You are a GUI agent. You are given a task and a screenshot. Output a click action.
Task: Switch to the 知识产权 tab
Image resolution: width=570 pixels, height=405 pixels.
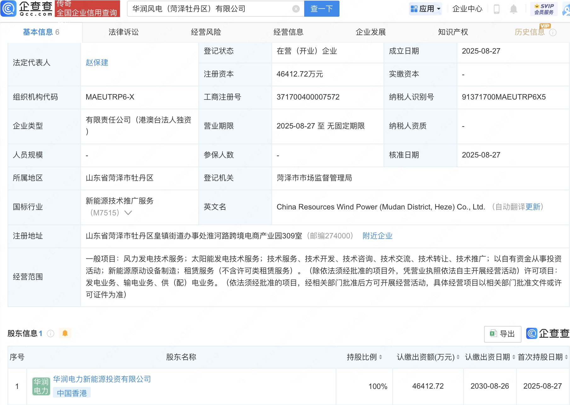[453, 32]
